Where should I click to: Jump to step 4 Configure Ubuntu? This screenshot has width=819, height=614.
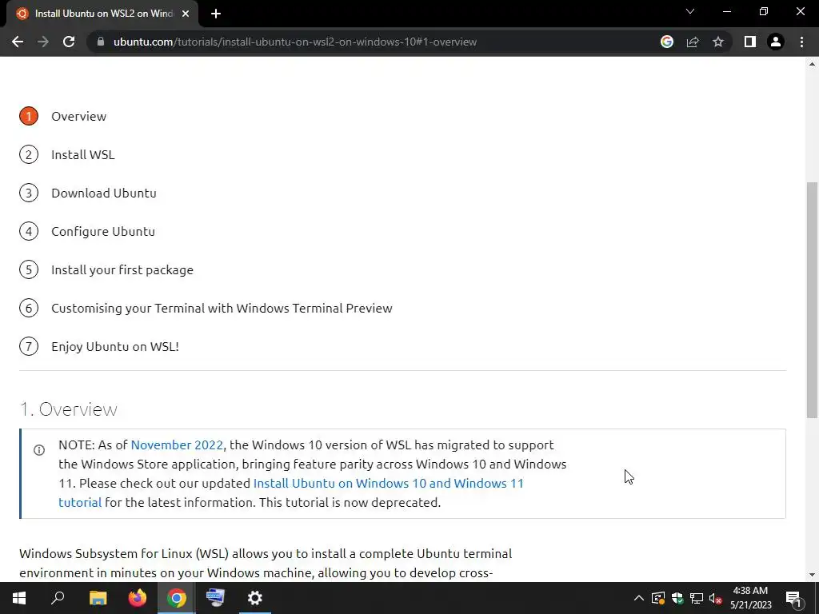coord(103,231)
